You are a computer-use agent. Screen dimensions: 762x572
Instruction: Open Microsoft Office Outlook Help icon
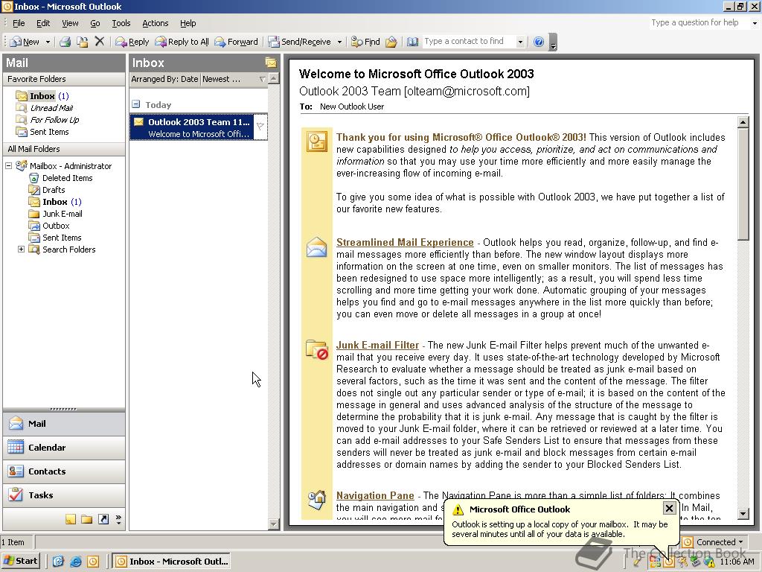(539, 42)
